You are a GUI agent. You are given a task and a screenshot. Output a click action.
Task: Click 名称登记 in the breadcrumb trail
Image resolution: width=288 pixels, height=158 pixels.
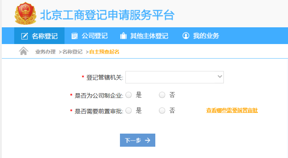(x=72, y=52)
